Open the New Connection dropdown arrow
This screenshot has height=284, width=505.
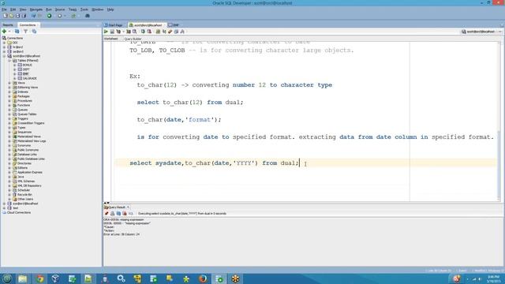pyautogui.click(x=9, y=32)
